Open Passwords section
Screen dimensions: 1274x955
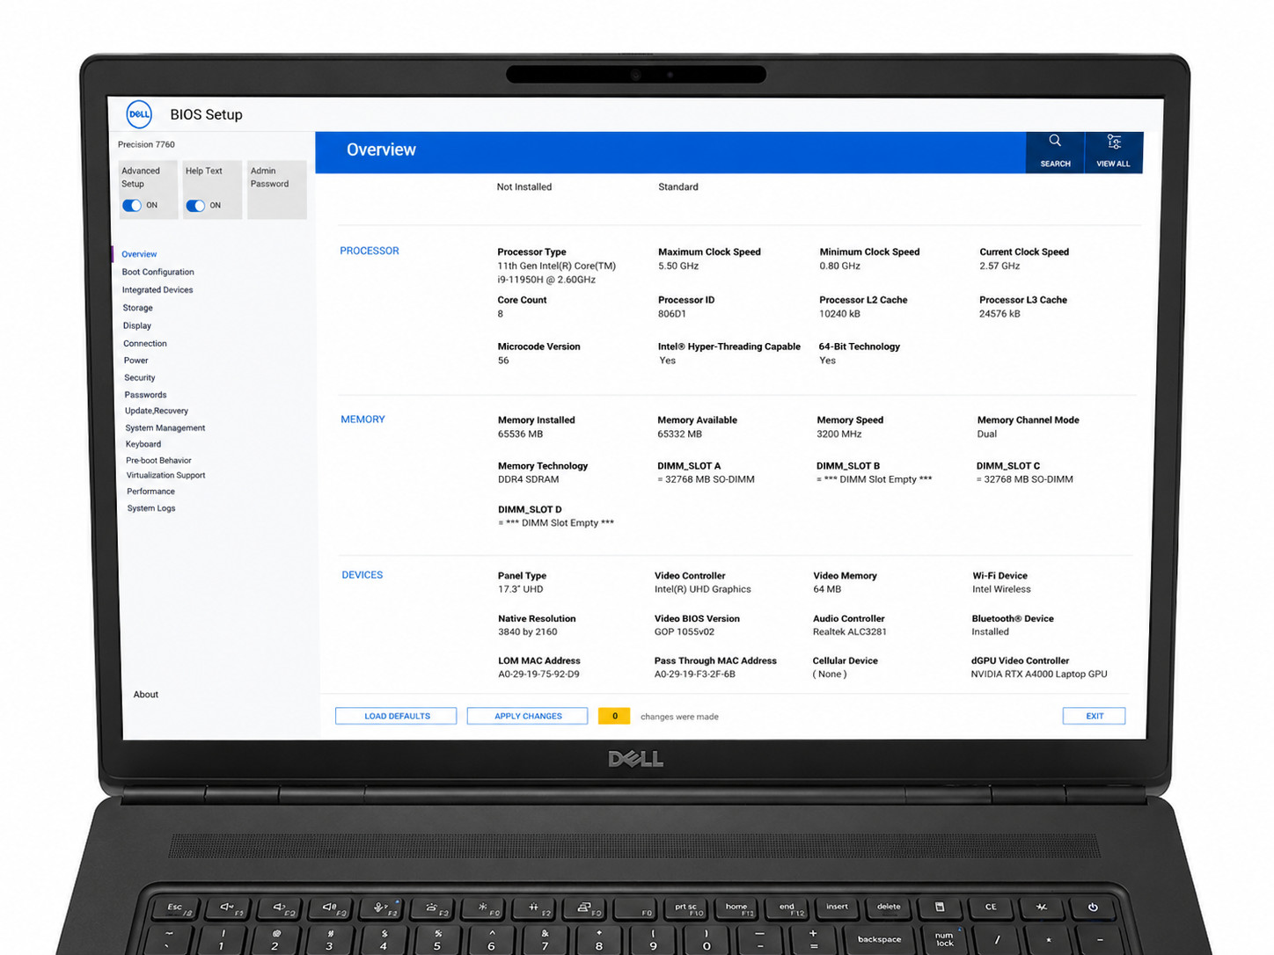(145, 395)
